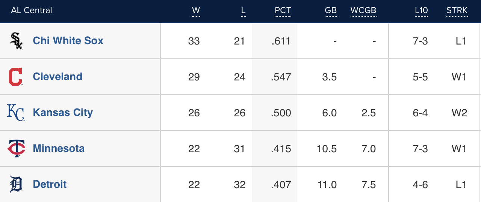Screen dimensions: 481x202
Task: Sort standings by the L column header
Action: click(x=243, y=10)
